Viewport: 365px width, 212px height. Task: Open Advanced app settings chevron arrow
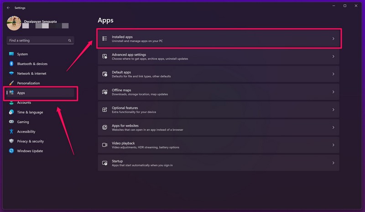[x=333, y=57]
